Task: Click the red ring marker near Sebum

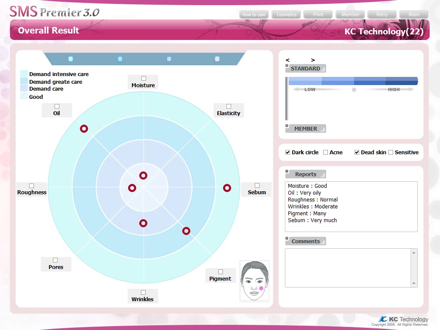Action: (x=227, y=188)
